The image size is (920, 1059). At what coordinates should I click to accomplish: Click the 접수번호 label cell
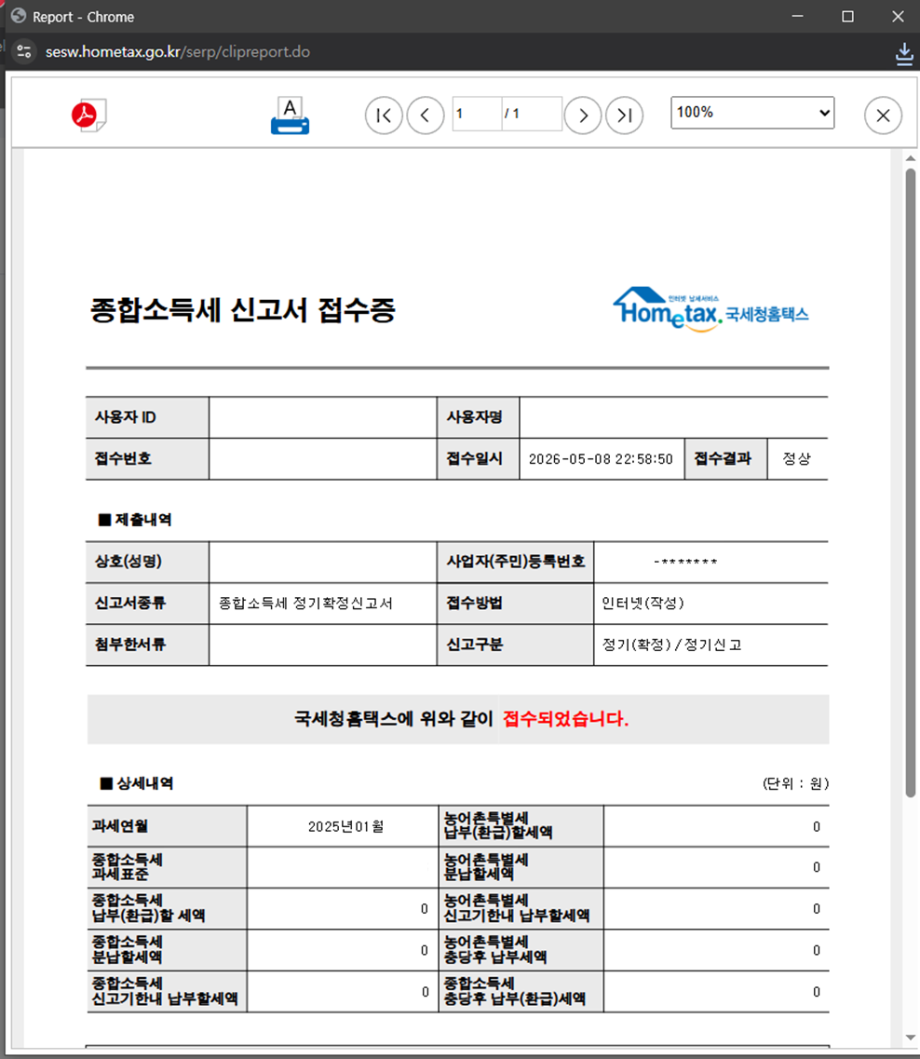(147, 459)
